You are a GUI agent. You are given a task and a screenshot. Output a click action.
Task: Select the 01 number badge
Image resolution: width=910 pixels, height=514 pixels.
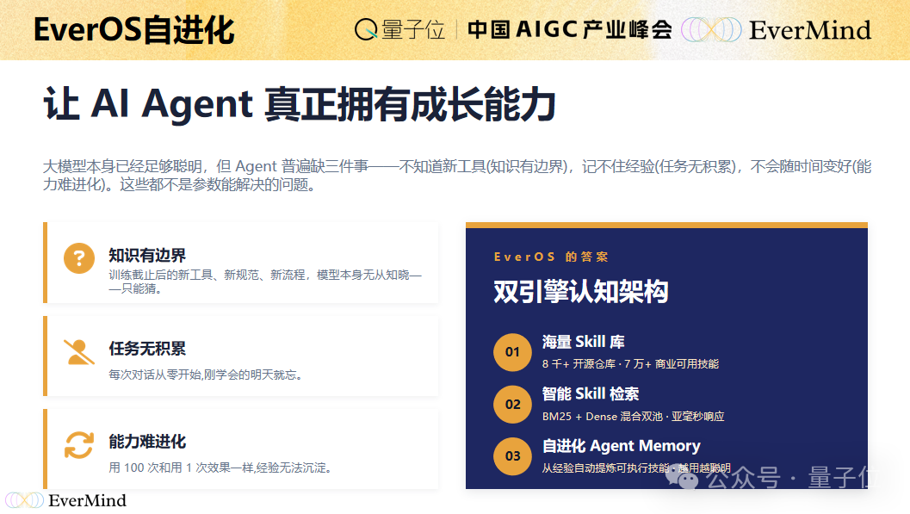[512, 352]
